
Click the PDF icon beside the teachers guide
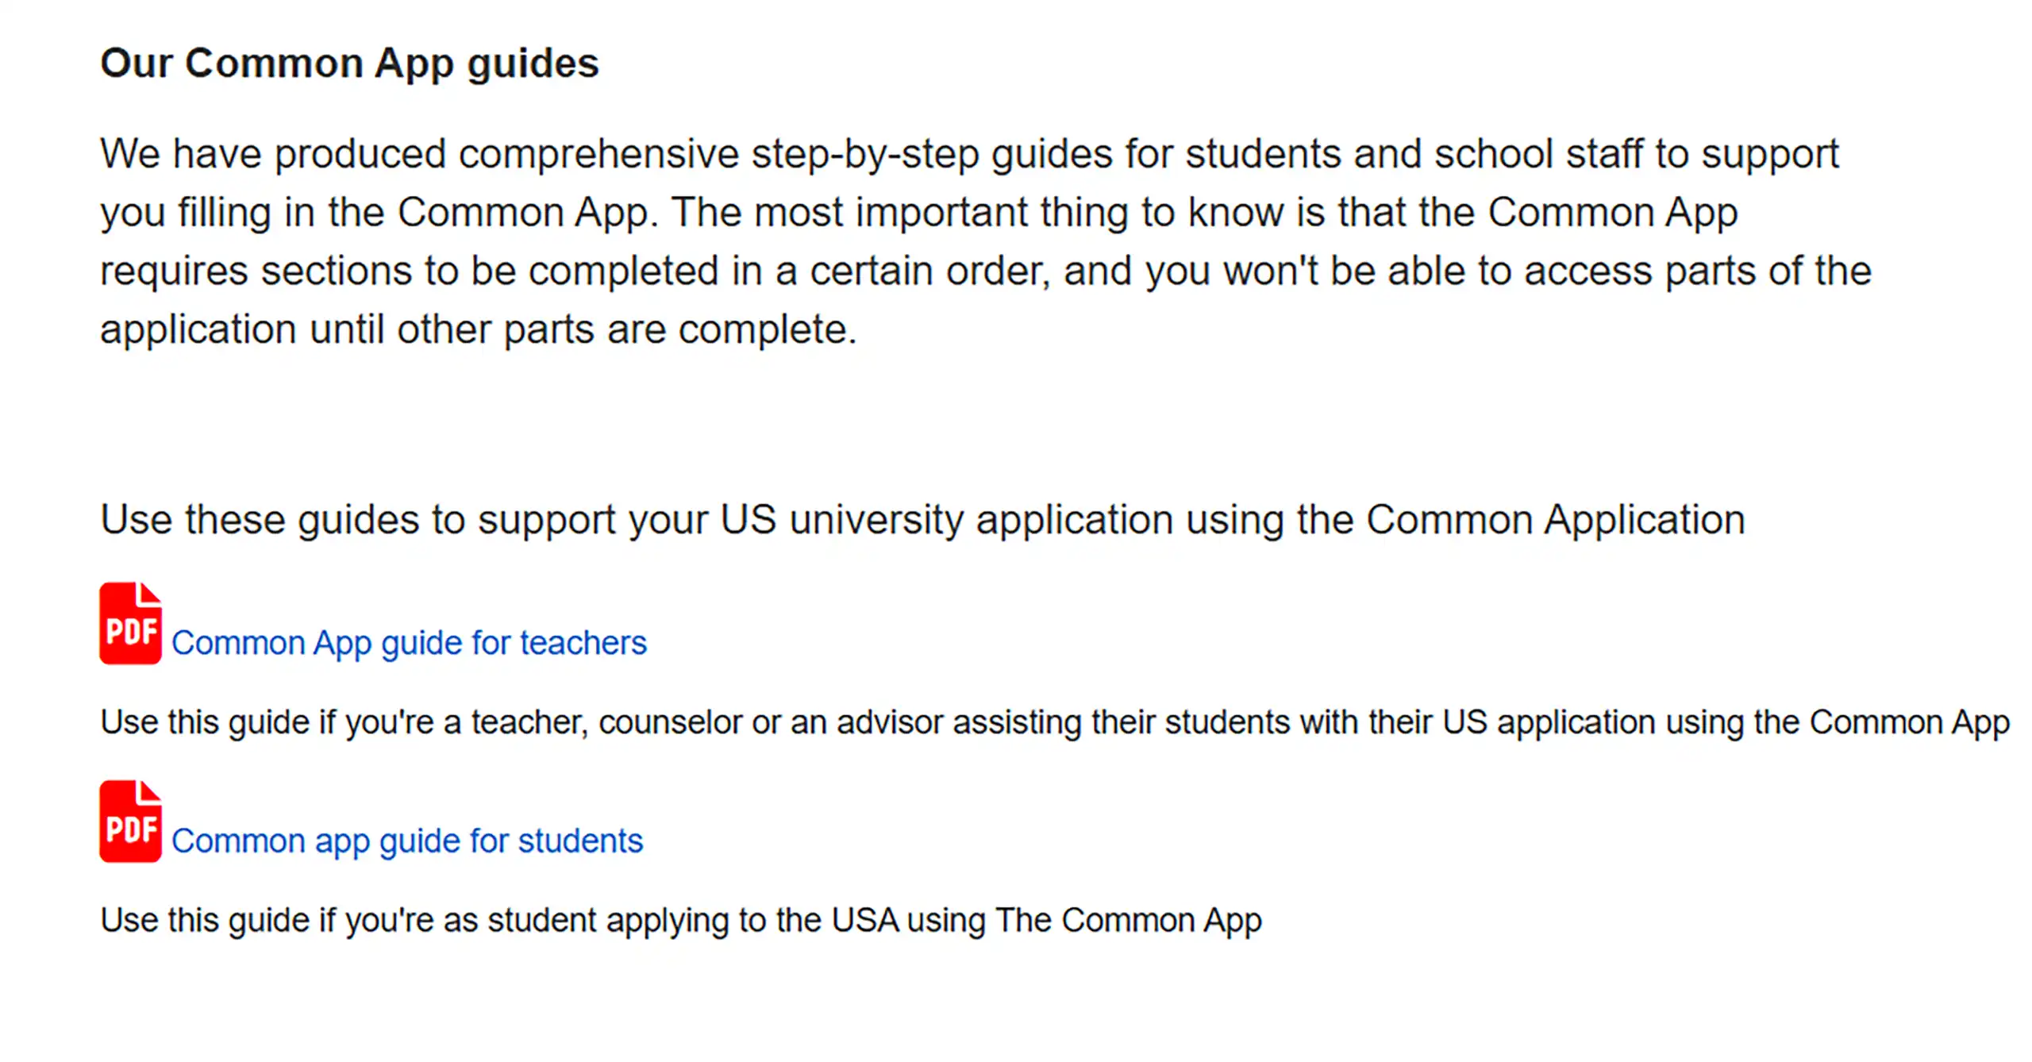click(130, 623)
